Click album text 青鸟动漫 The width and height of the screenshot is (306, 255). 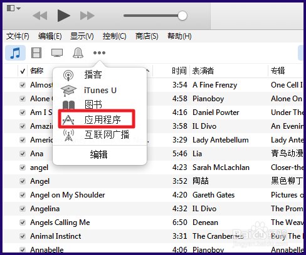287,153
